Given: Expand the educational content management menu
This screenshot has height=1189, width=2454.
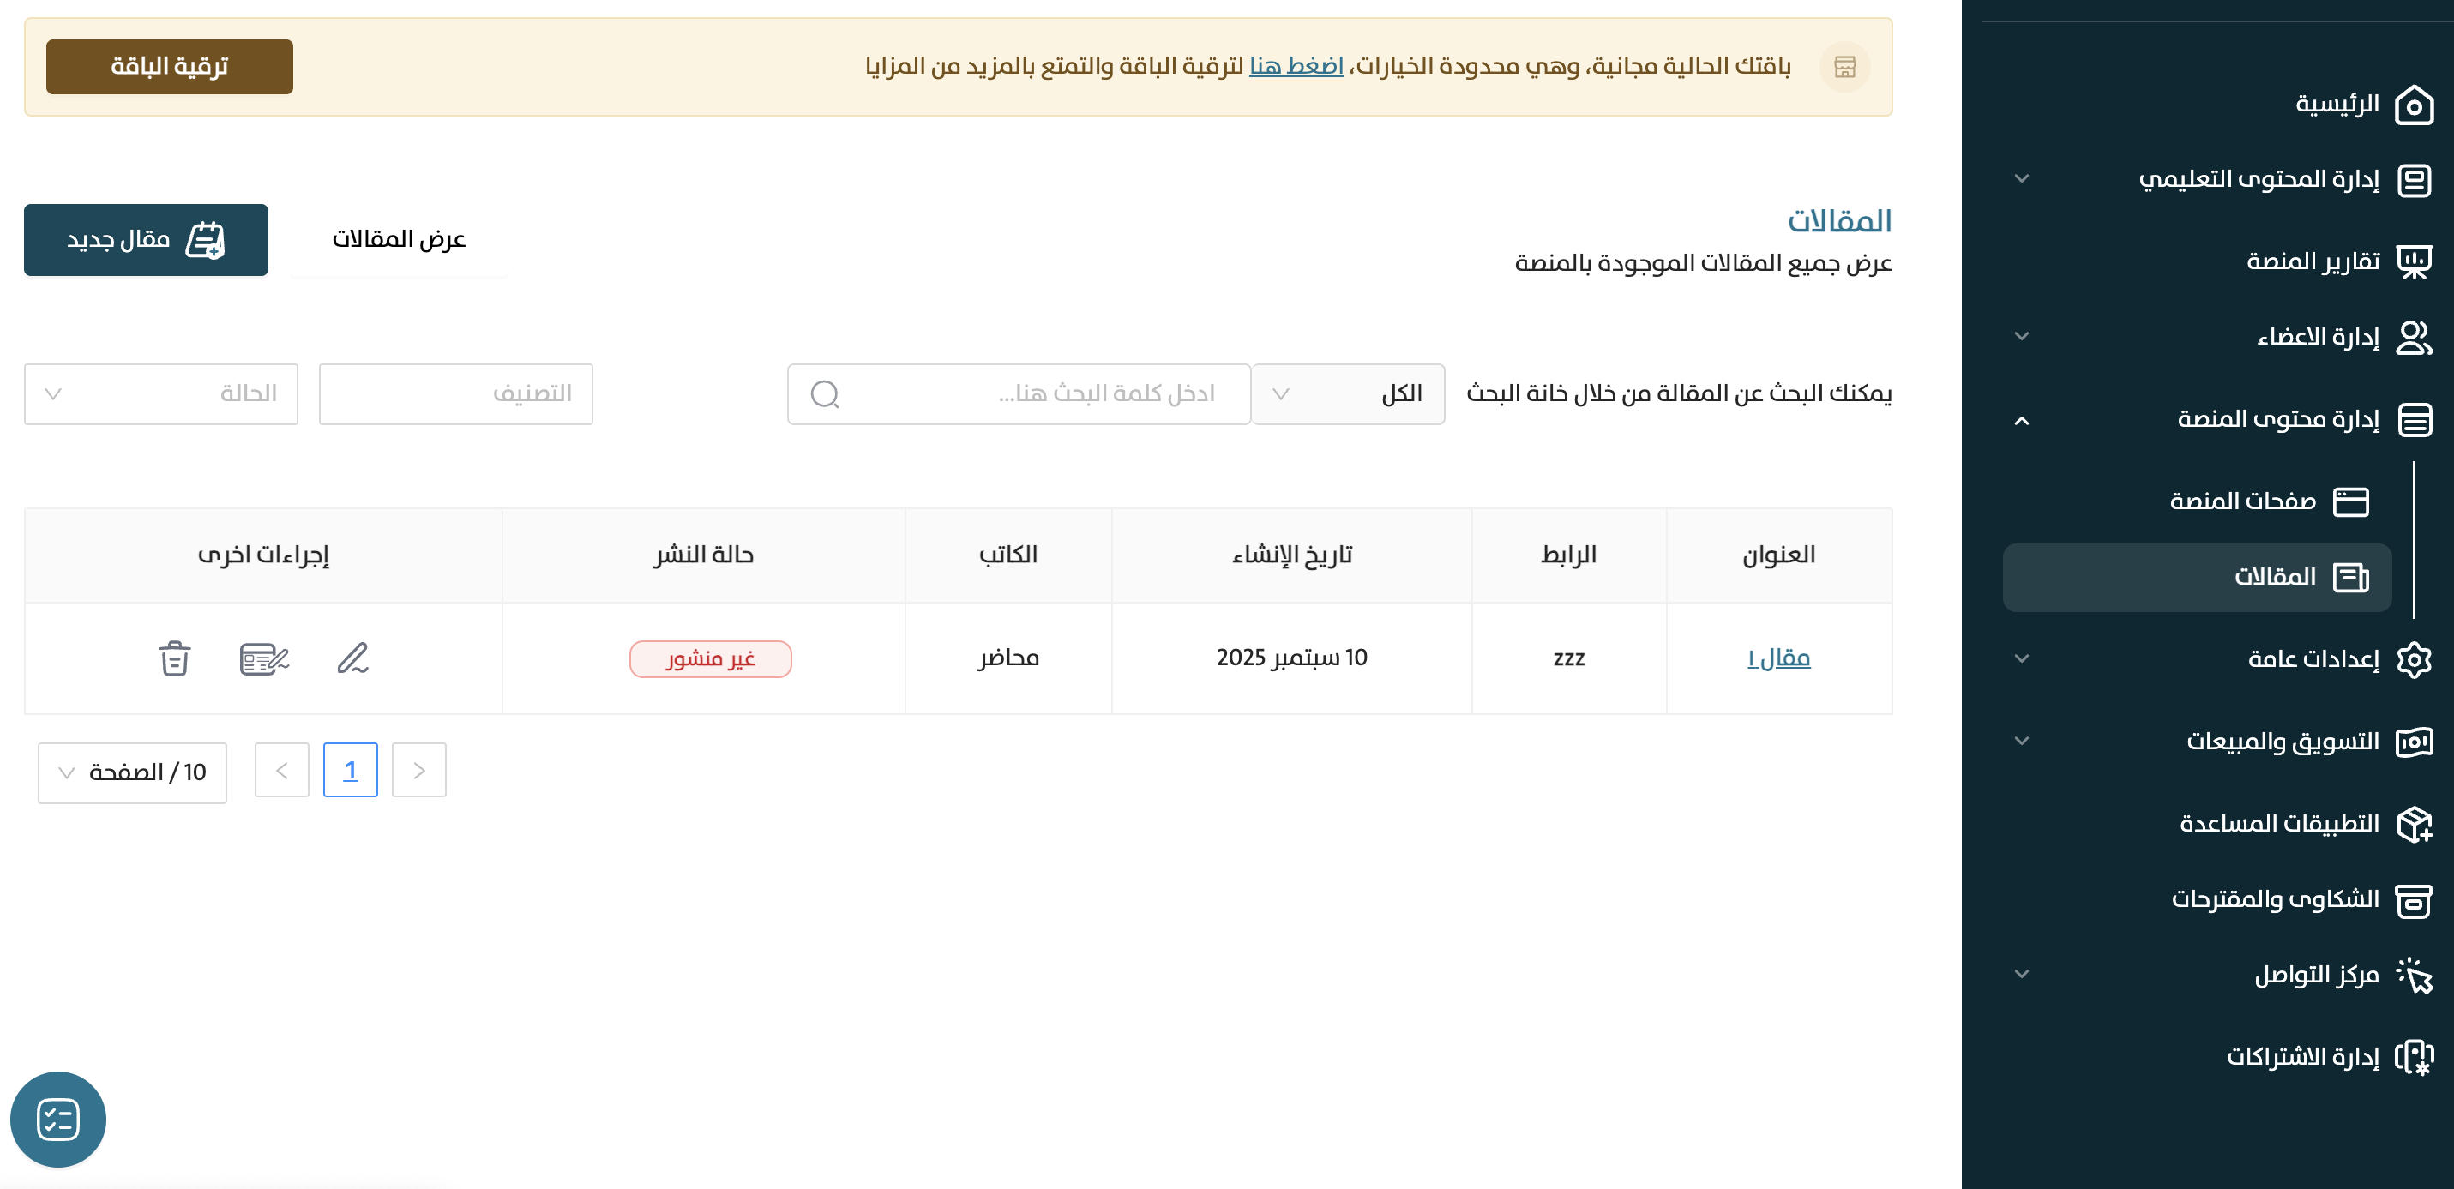Looking at the screenshot, I should 2022,179.
